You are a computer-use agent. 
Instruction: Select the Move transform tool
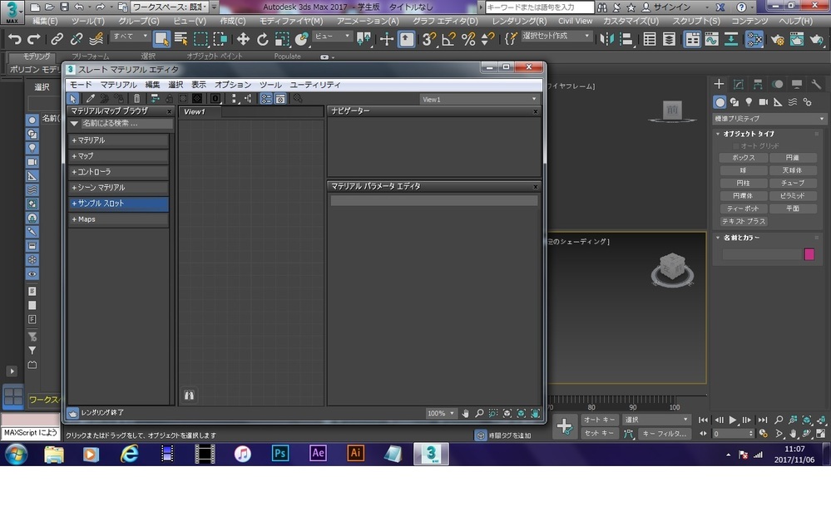[243, 39]
